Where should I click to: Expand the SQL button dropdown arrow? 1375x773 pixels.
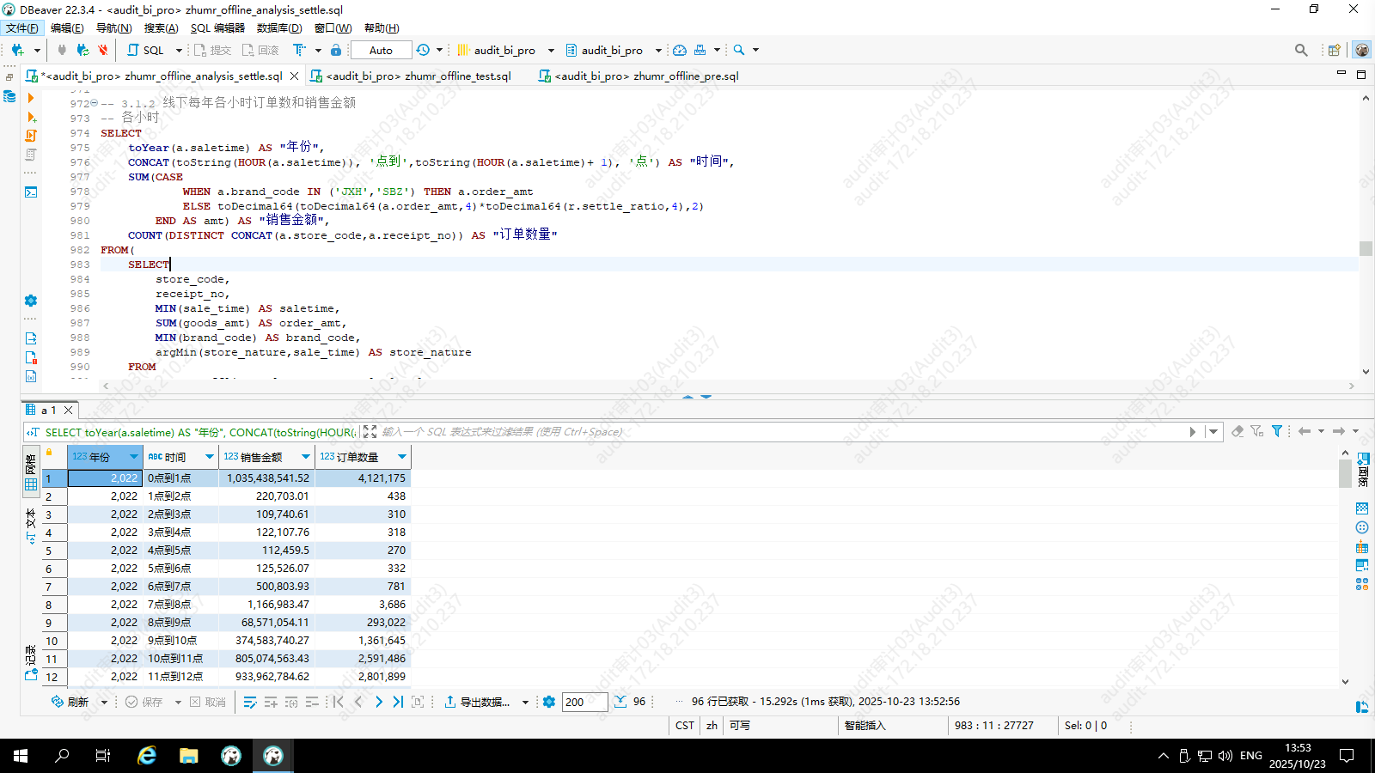coord(179,50)
